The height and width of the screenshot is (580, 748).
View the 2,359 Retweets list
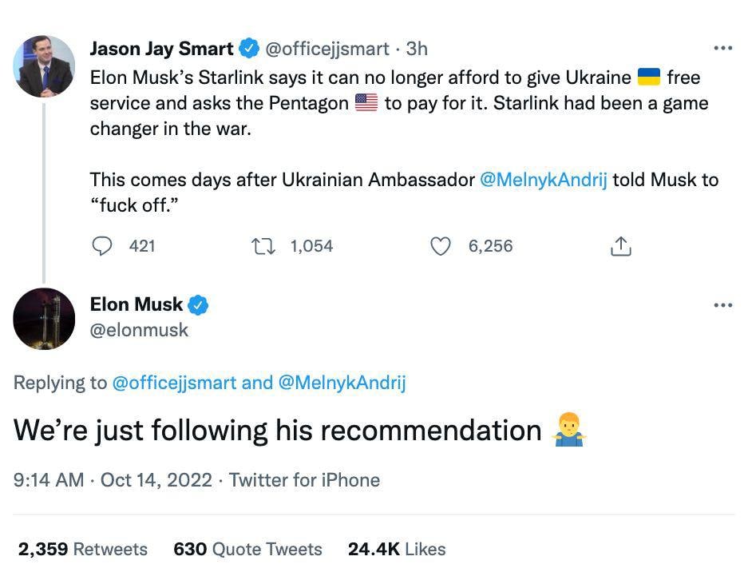pos(83,550)
